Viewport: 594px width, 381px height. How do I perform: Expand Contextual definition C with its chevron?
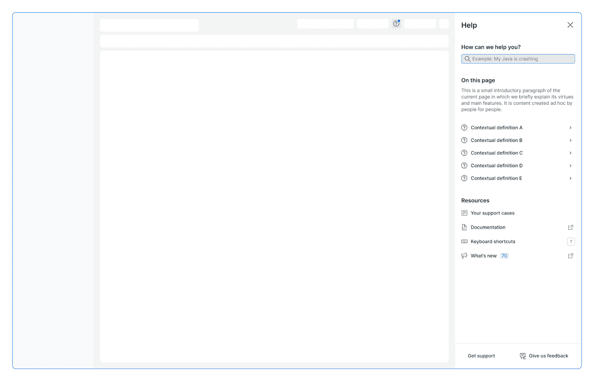tap(570, 153)
